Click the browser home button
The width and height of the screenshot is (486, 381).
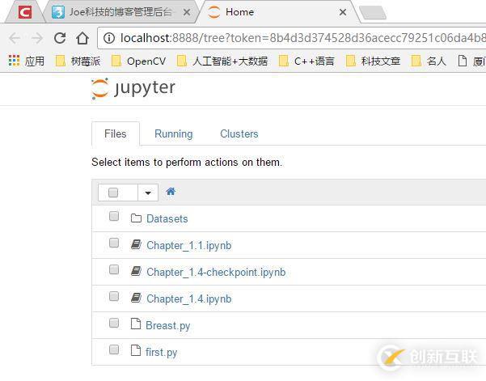[x=82, y=38]
